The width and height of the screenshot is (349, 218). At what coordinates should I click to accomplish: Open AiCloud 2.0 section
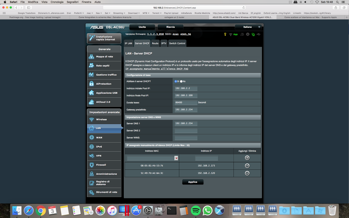(104, 102)
